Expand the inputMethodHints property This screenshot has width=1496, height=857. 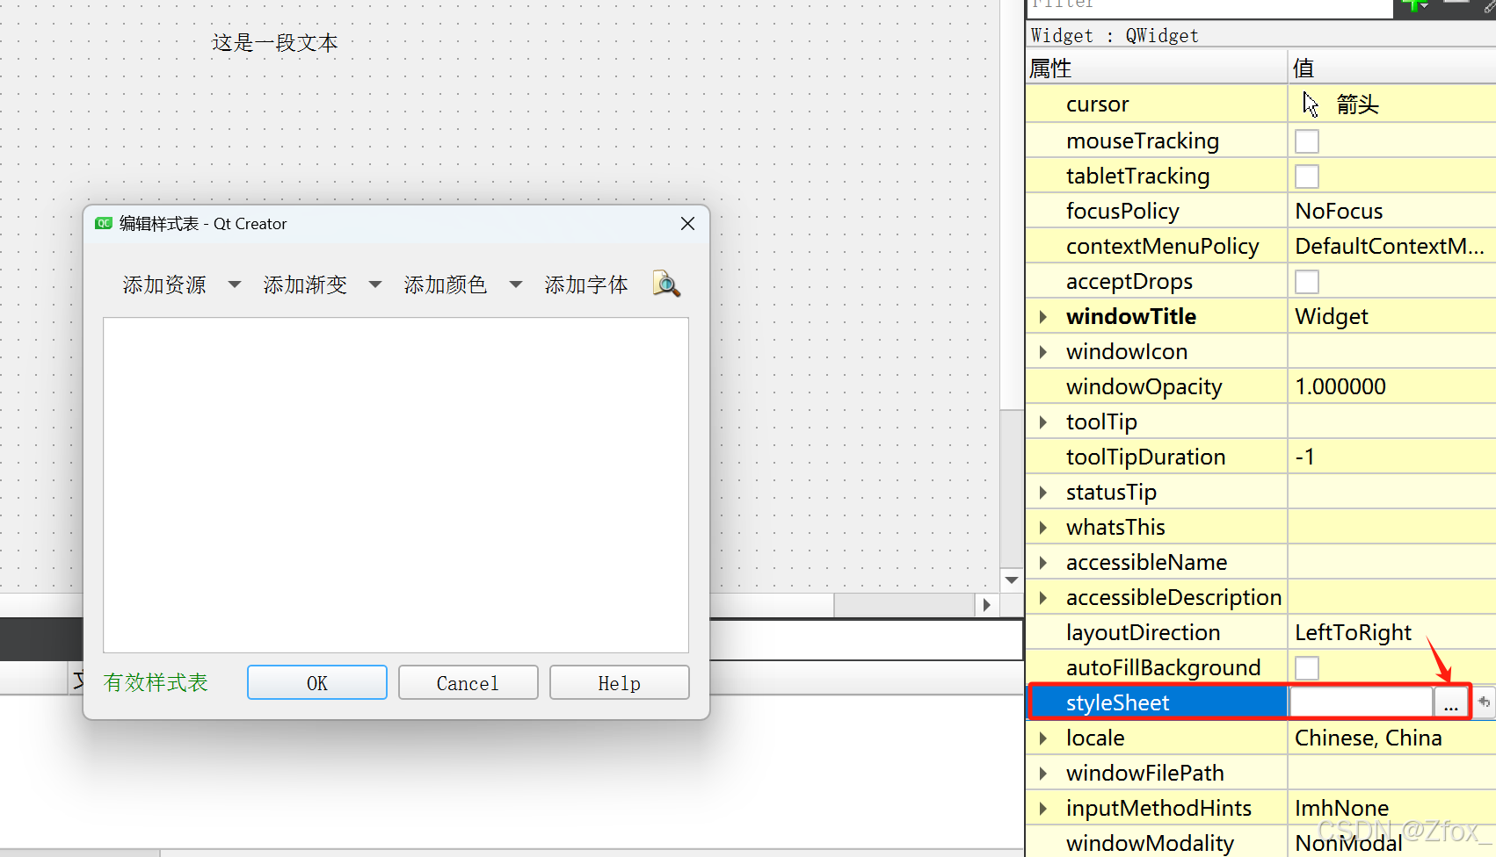coord(1043,808)
